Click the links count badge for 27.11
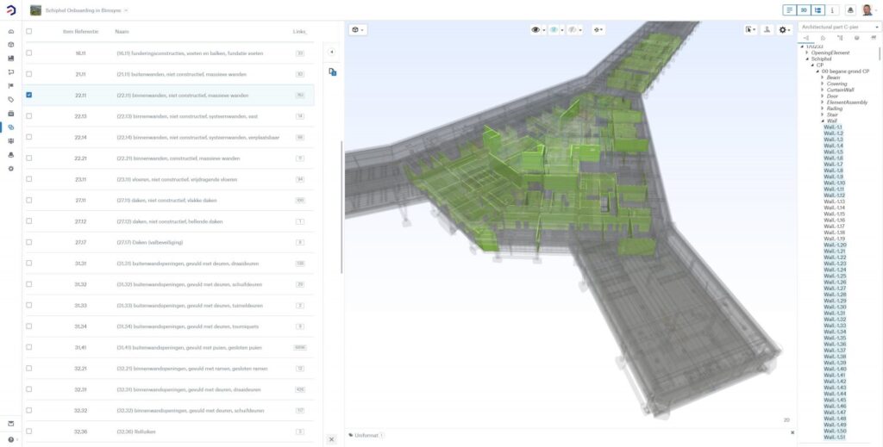883x447 pixels. point(300,201)
